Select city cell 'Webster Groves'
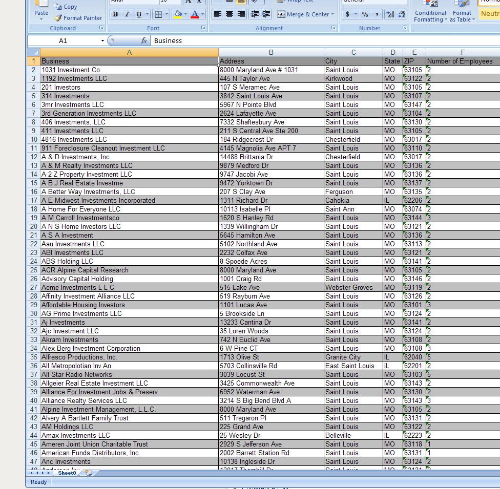This screenshot has width=500, height=489. (353, 288)
